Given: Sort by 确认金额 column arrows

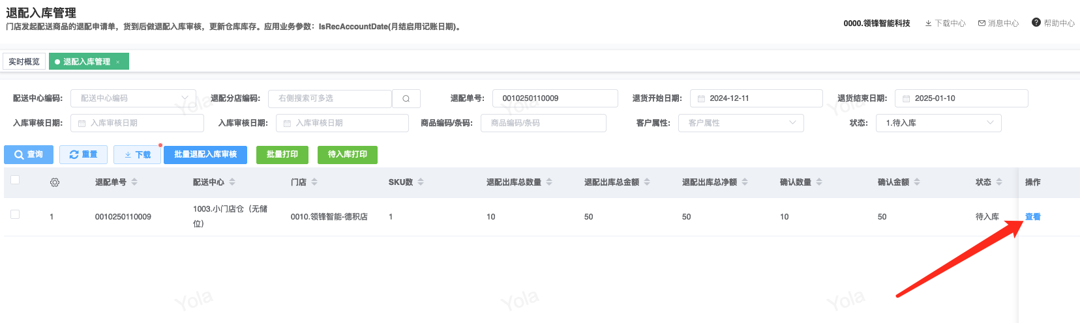Looking at the screenshot, I should pos(917,182).
